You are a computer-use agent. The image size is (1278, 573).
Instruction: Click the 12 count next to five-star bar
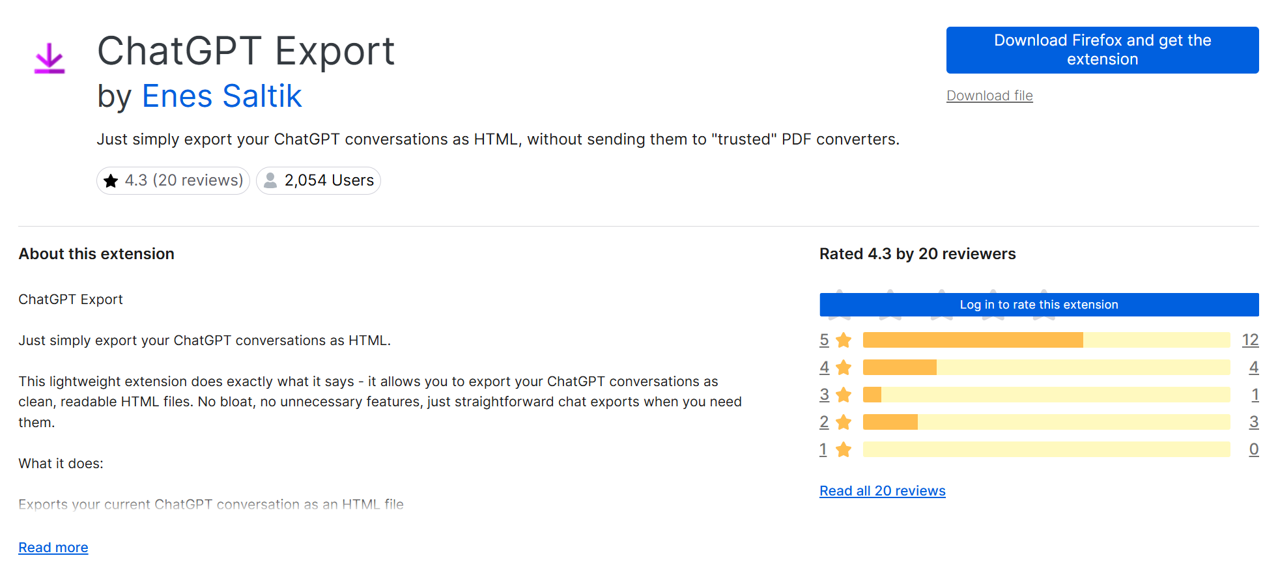pos(1252,339)
